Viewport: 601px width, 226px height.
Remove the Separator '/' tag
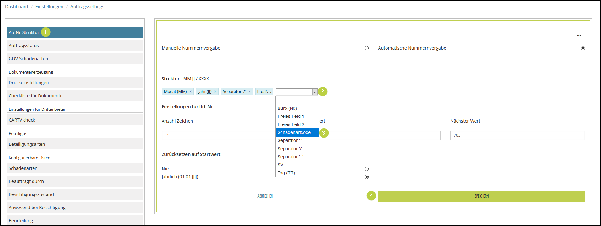pos(250,92)
